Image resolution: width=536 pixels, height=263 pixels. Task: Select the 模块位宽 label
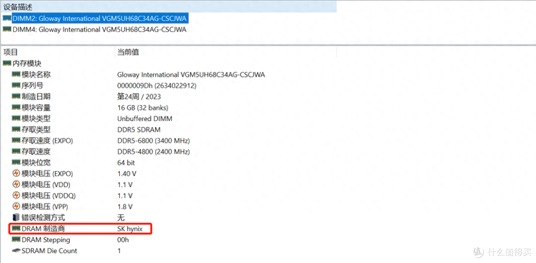36,162
